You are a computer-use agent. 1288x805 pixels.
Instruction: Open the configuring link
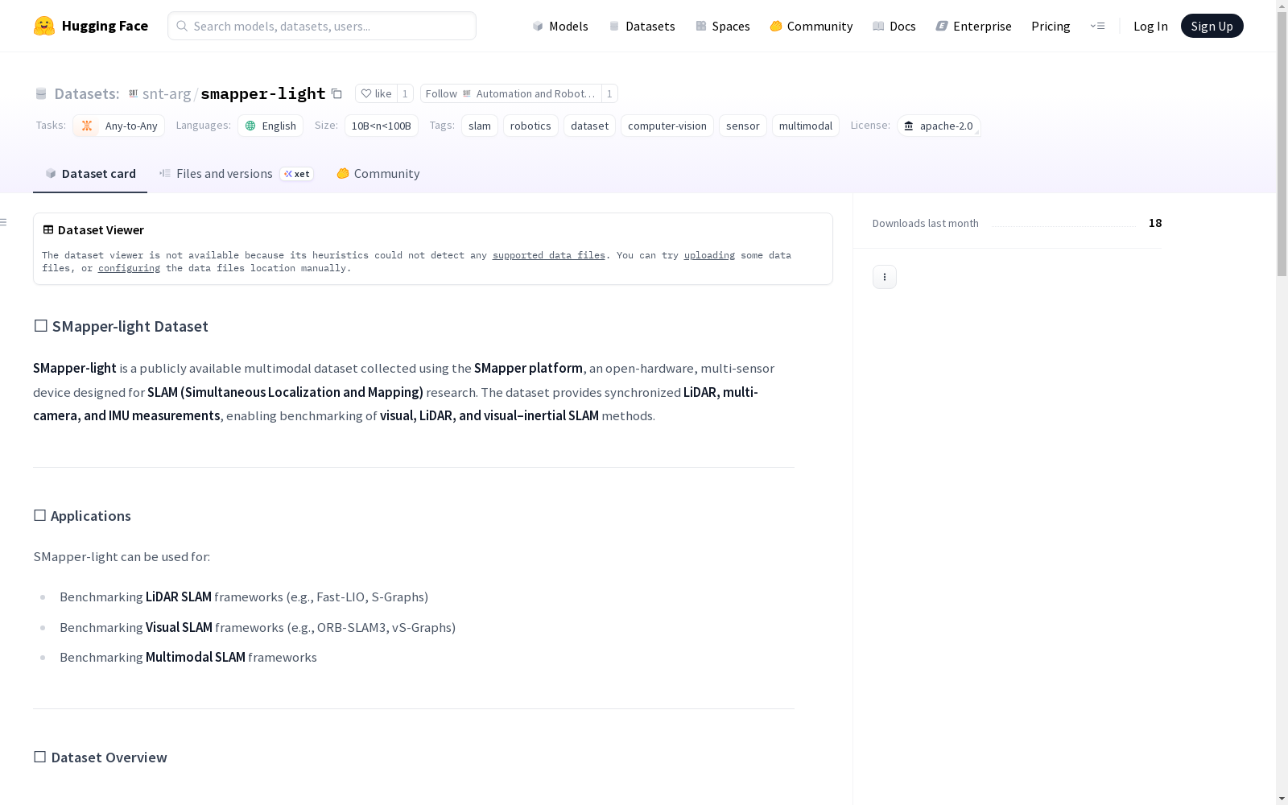point(129,268)
